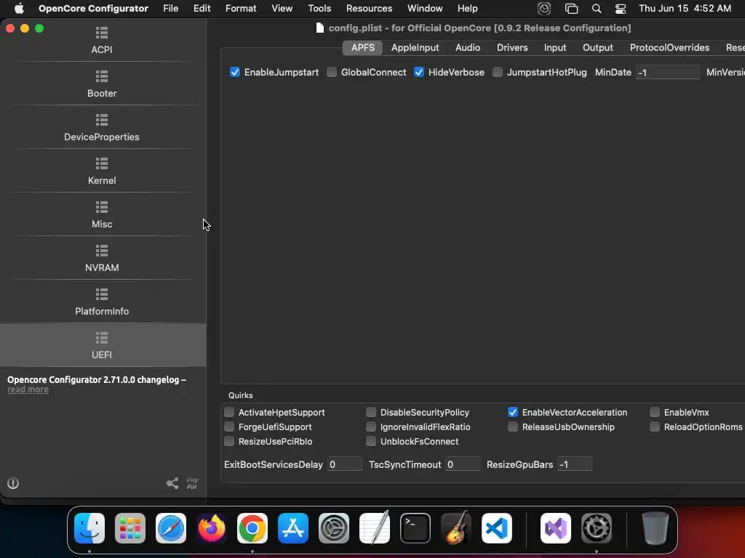The image size is (745, 558).
Task: Check the ForgeUefiSupport quirk
Action: (x=229, y=426)
